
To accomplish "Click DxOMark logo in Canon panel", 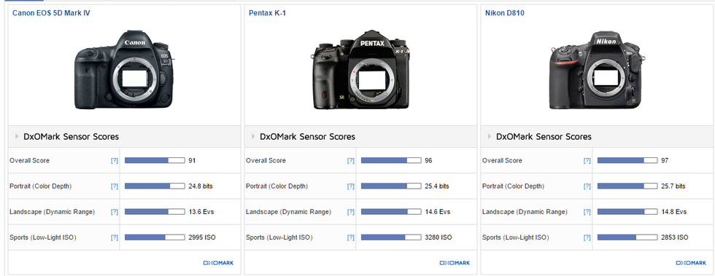I will (218, 263).
